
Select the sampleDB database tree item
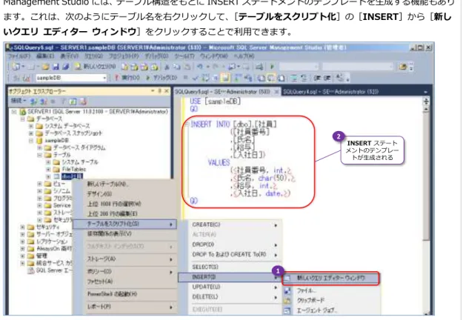[56, 141]
